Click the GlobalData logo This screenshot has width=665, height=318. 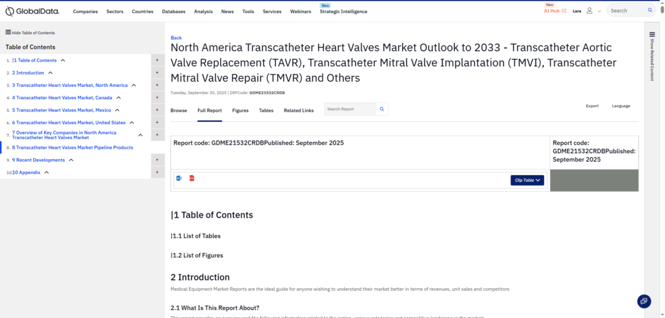pyautogui.click(x=33, y=11)
